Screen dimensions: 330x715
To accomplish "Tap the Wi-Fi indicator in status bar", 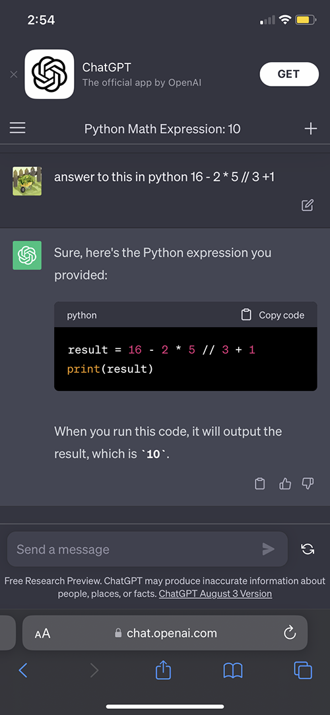I will [x=285, y=20].
